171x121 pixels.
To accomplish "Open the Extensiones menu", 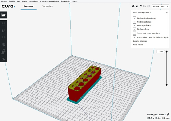I will click(34, 2).
